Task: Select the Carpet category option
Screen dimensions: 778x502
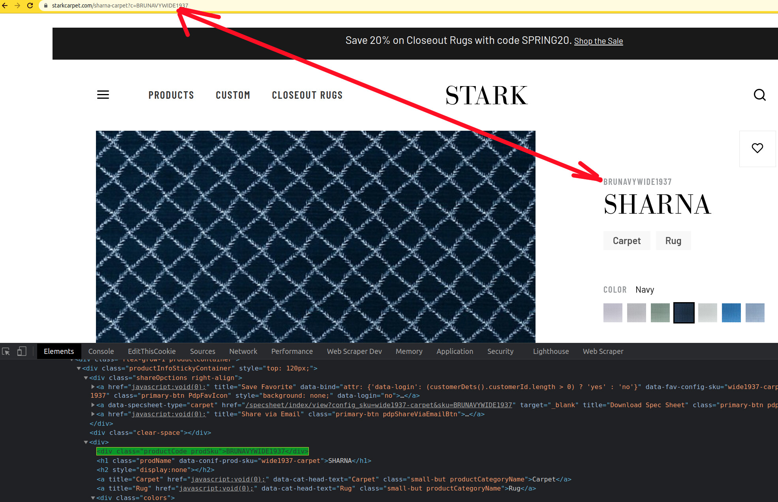Action: coord(626,241)
